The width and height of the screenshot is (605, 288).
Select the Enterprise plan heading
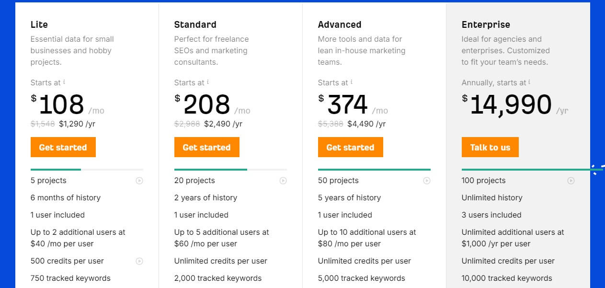[486, 24]
